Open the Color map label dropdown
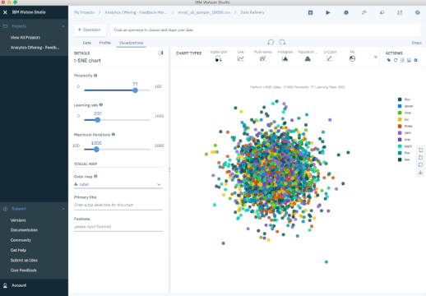 pyautogui.click(x=118, y=184)
